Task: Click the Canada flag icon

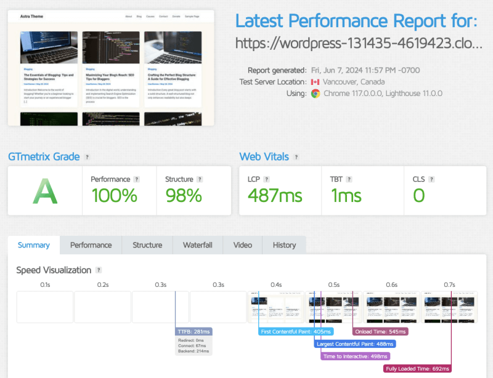Action: click(315, 82)
